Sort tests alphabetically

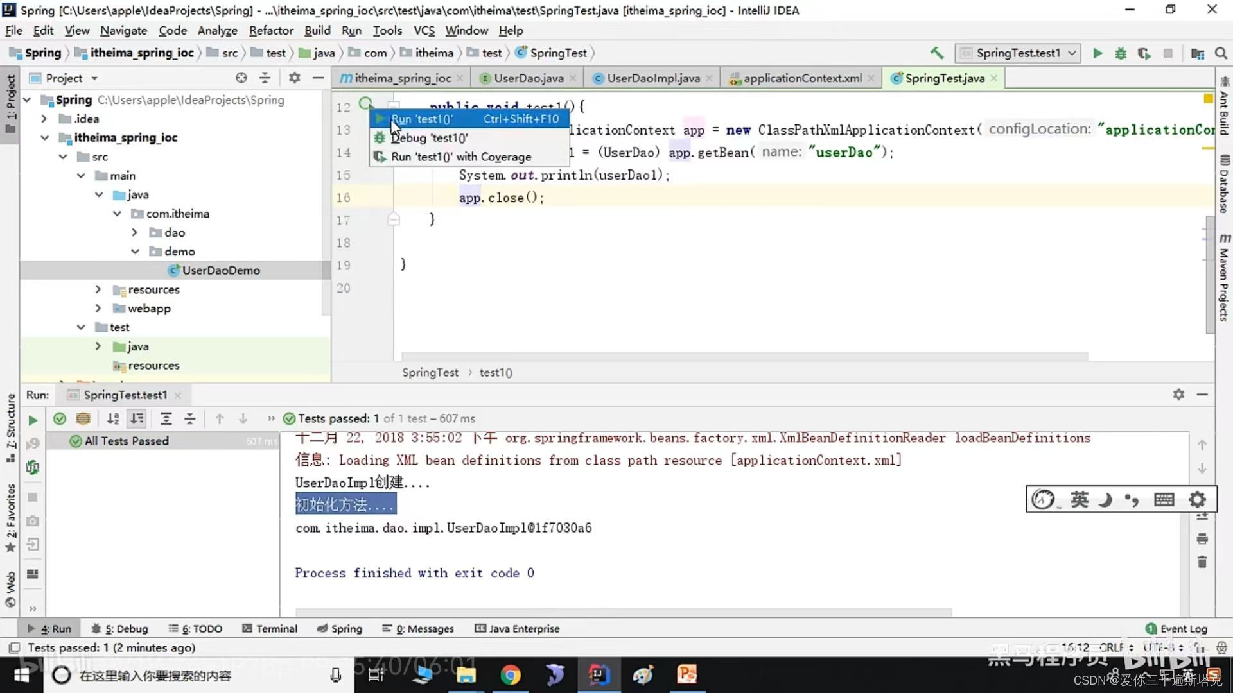point(113,418)
